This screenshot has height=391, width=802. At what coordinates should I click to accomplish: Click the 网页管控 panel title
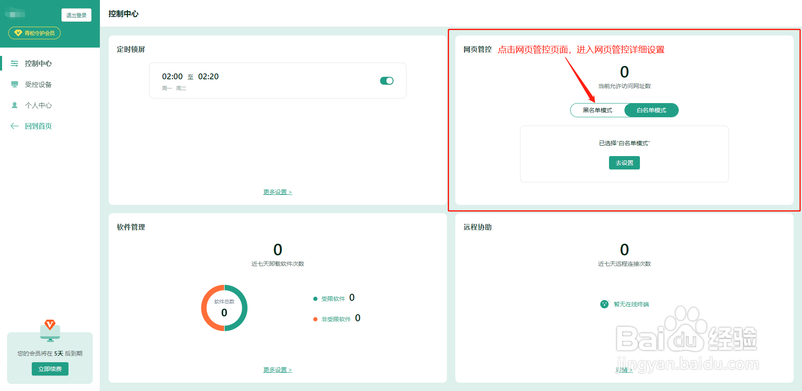(x=478, y=49)
